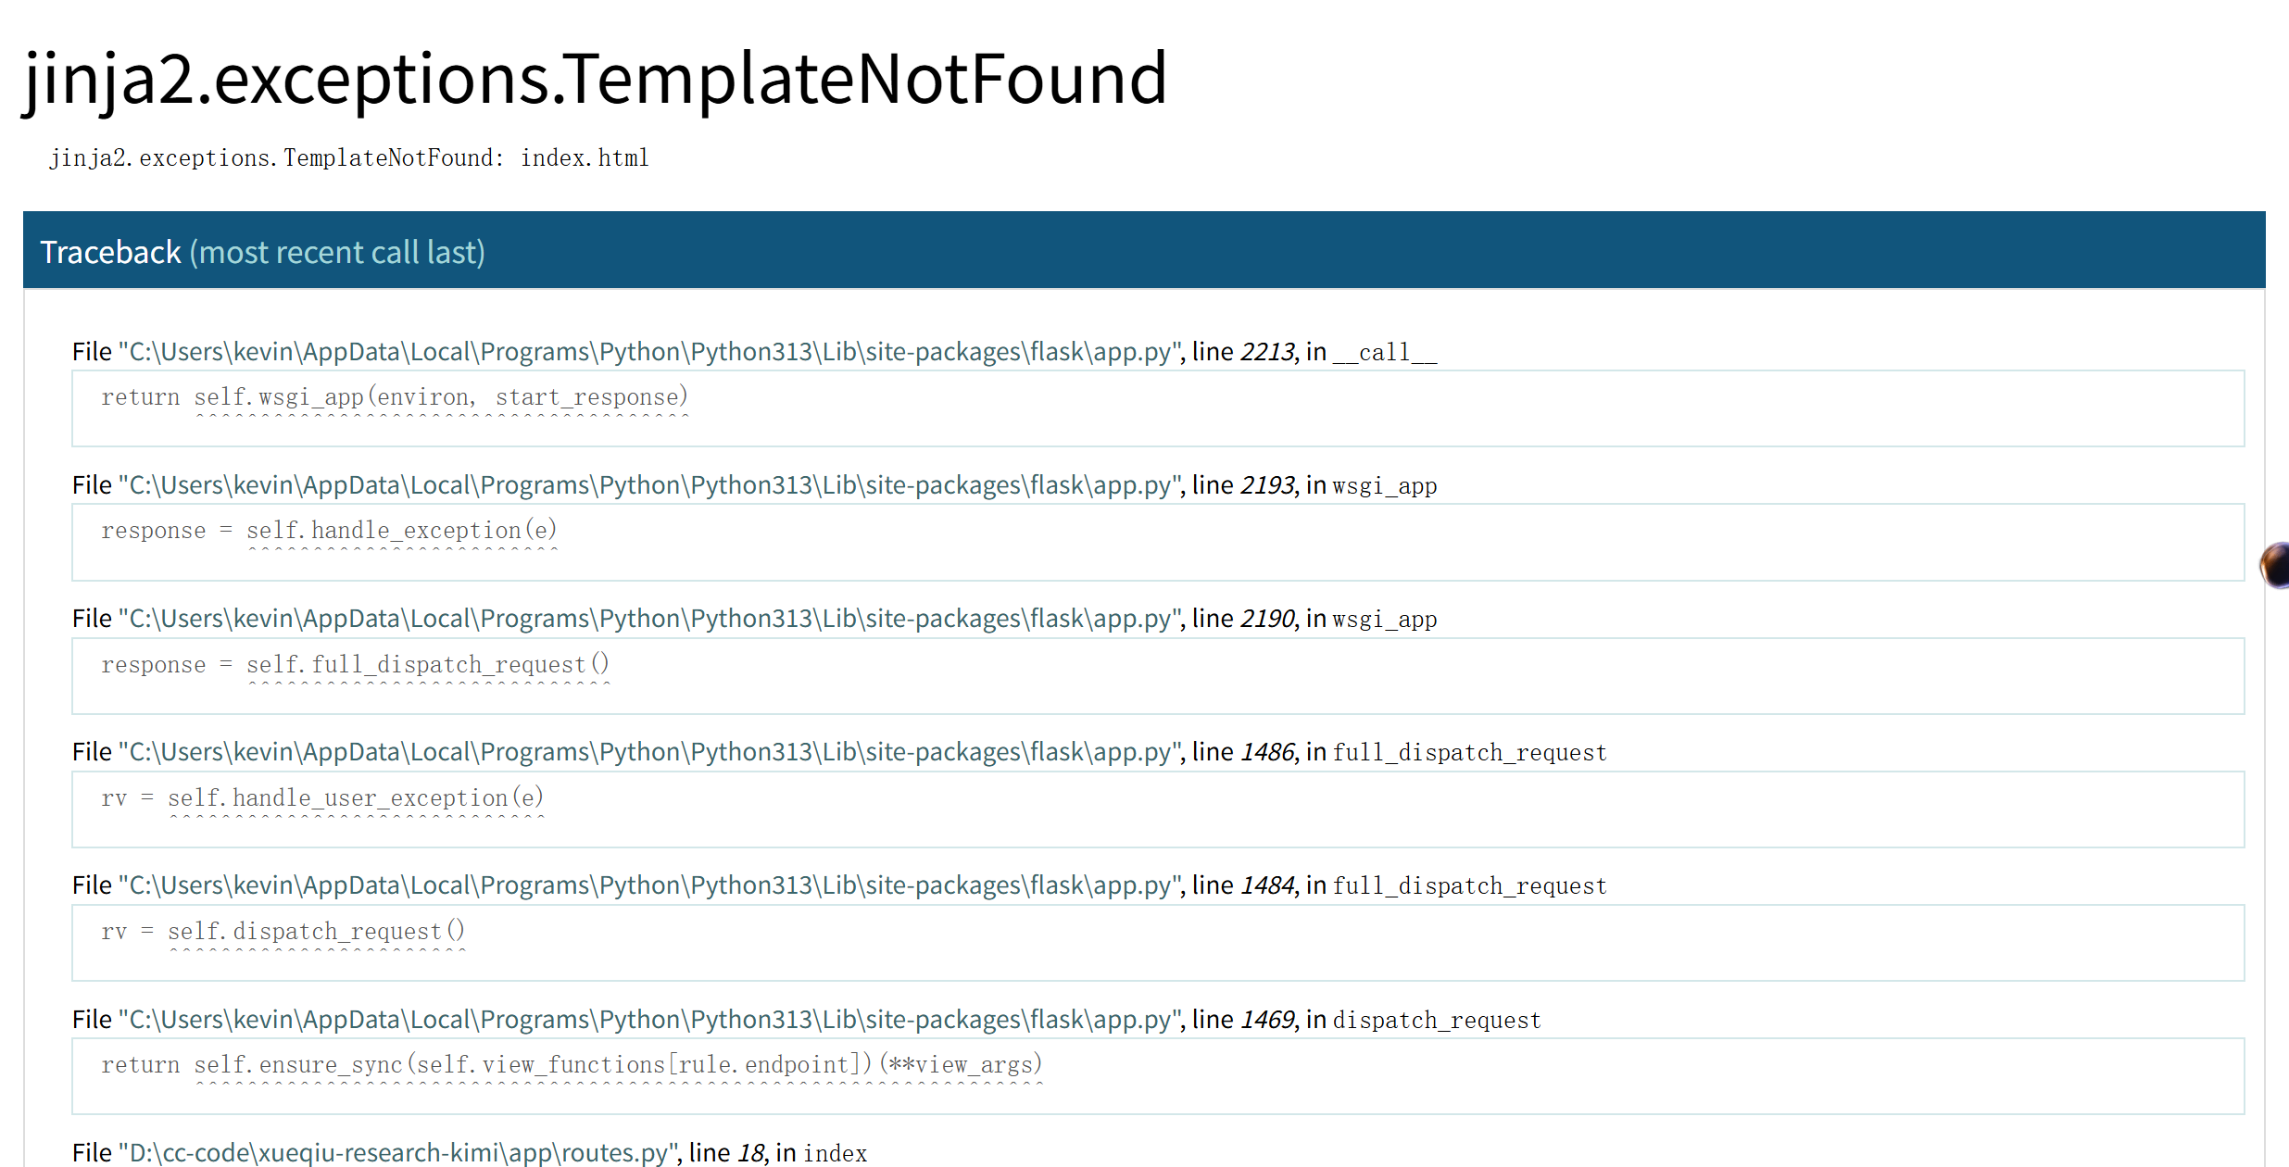Click the "__call__" function name in first frame
The image size is (2289, 1167).
[x=1385, y=353]
